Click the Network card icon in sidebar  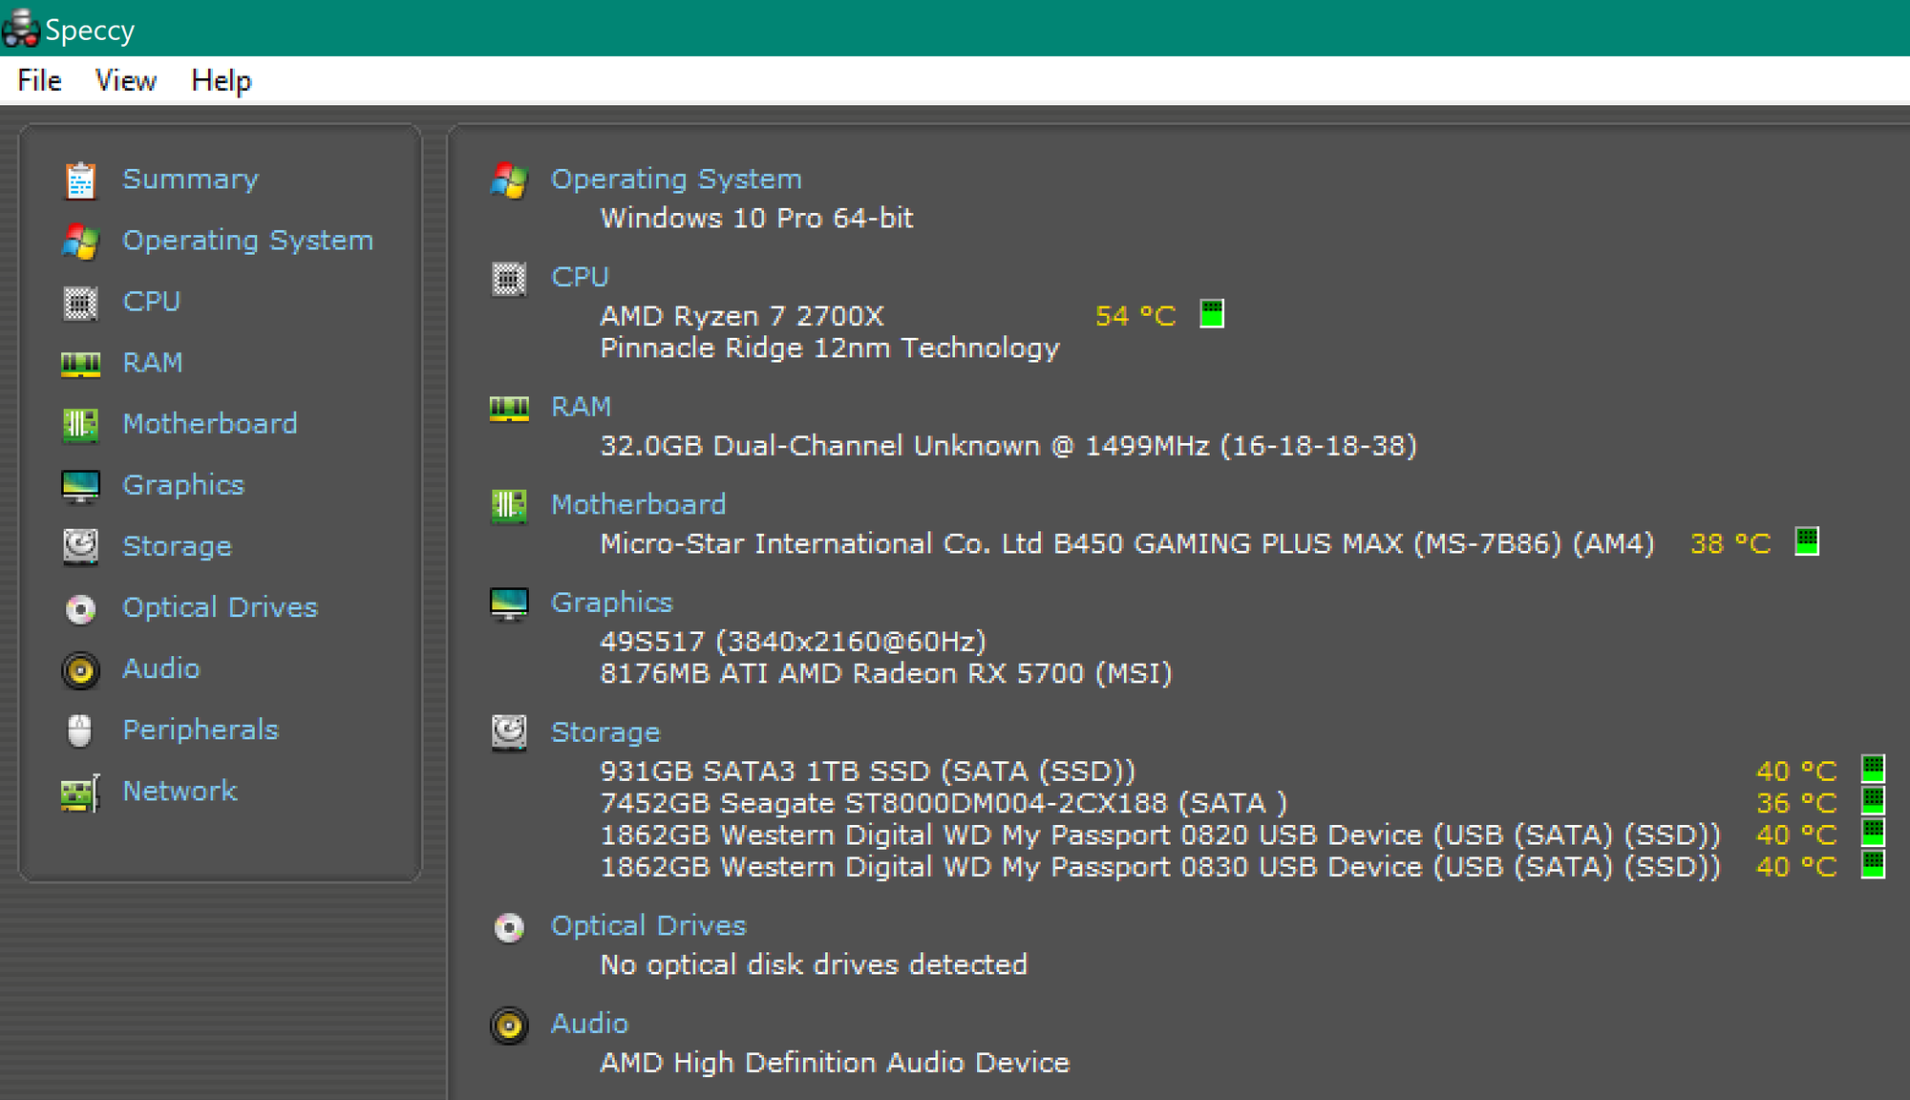[x=80, y=793]
